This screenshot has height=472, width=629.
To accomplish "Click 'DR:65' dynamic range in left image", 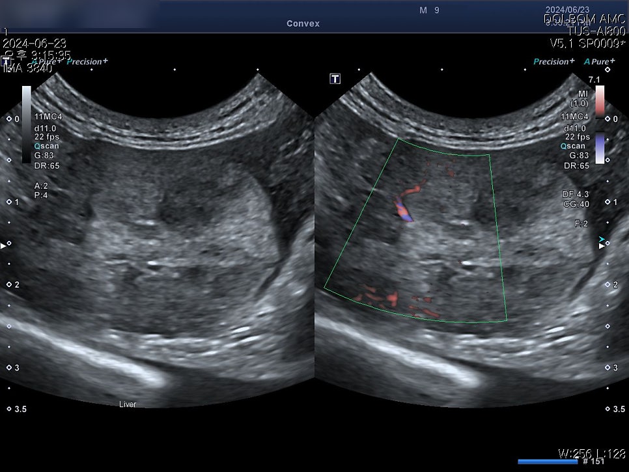I will pos(47,165).
